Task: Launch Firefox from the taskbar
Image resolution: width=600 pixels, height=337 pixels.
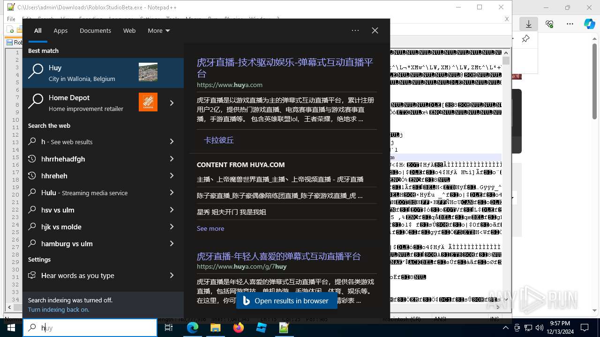Action: pos(239,328)
